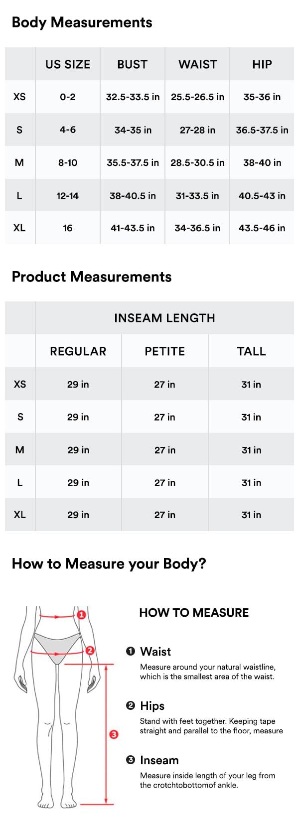Select the PETITE inseam column header
299x822 pixels.
(x=164, y=351)
